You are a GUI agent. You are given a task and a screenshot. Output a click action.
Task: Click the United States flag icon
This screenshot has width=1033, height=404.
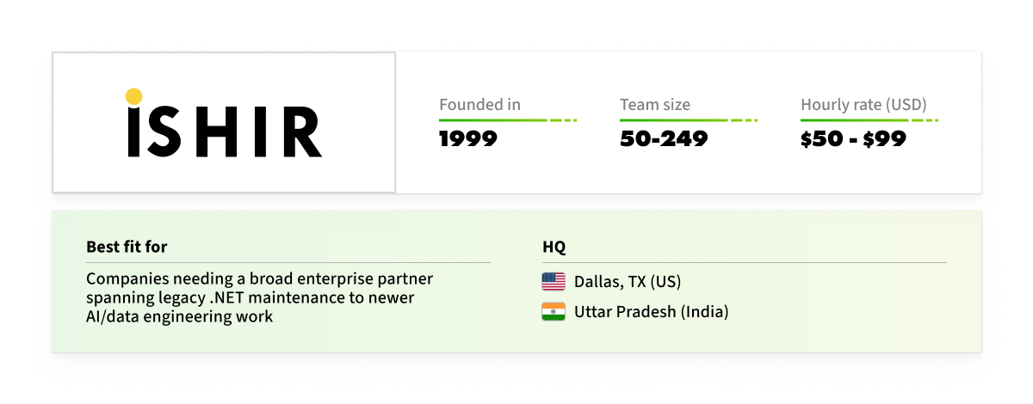(x=554, y=281)
